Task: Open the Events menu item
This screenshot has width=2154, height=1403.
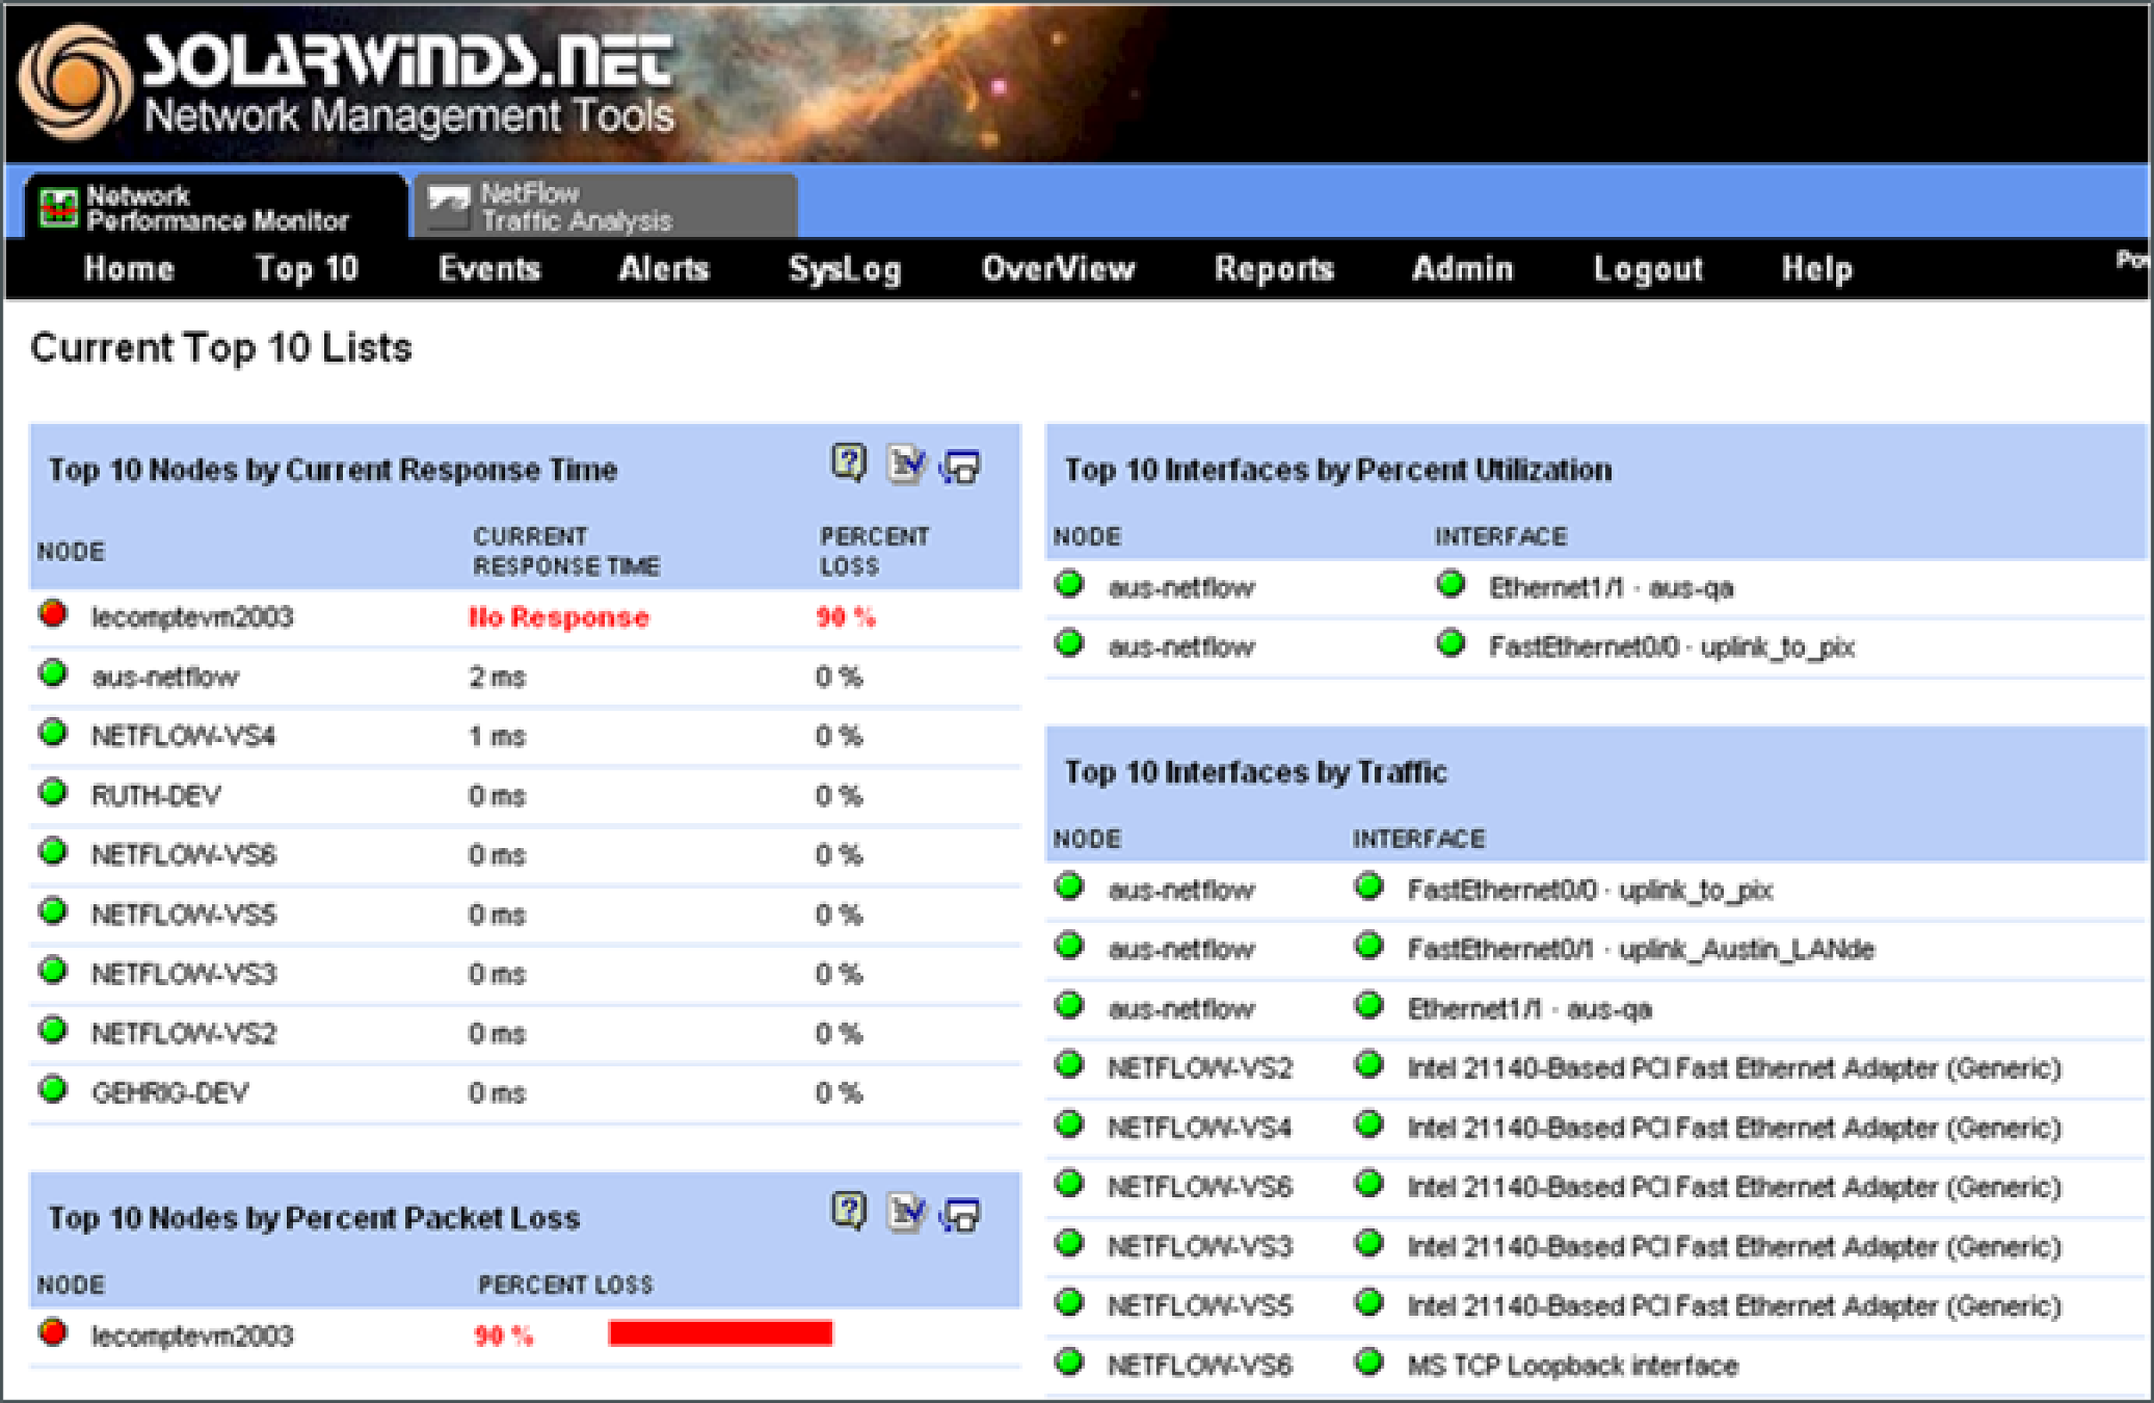Action: point(489,269)
